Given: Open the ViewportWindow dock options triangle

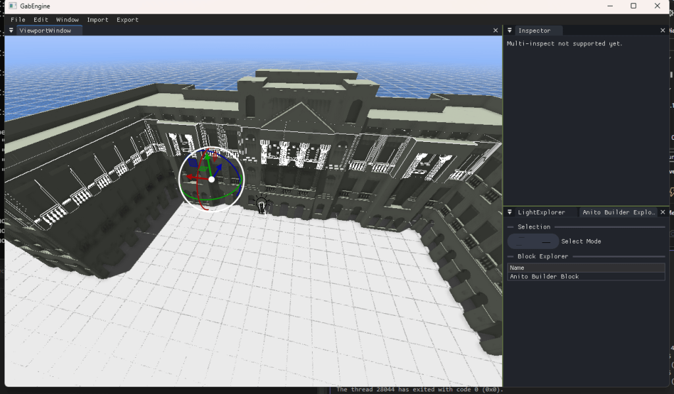Looking at the screenshot, I should pyautogui.click(x=11, y=30).
